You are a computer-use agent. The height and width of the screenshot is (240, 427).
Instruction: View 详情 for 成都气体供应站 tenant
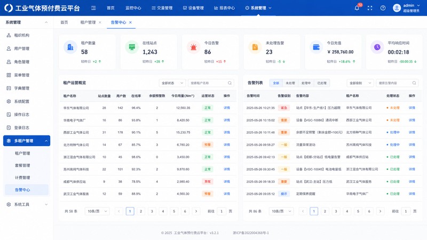coord(226,181)
